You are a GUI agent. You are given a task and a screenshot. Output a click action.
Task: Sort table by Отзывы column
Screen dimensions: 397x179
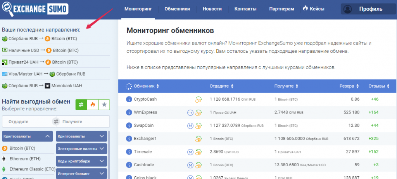click(x=379, y=86)
